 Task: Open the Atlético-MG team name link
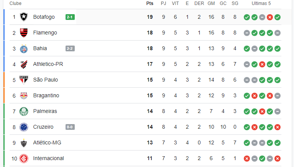[47, 142]
